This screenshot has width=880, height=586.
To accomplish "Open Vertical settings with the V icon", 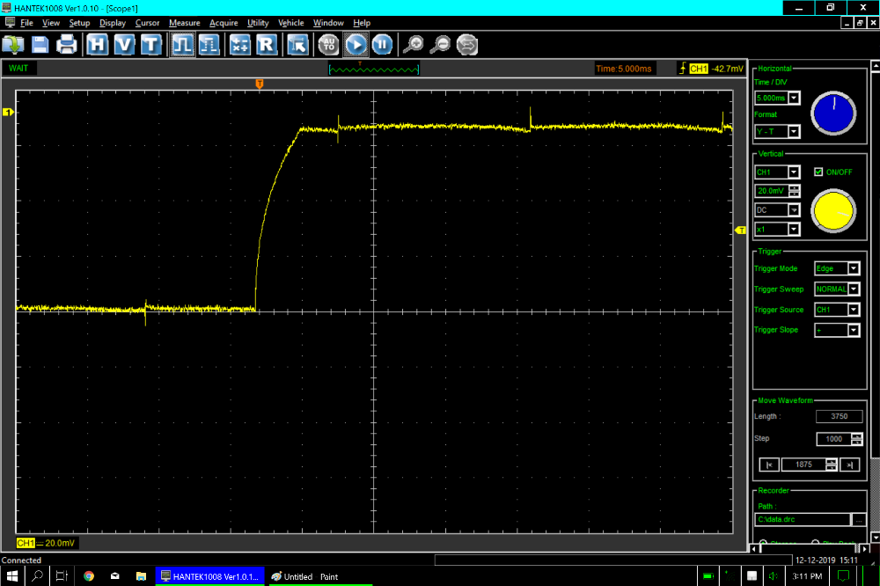I will coord(124,45).
